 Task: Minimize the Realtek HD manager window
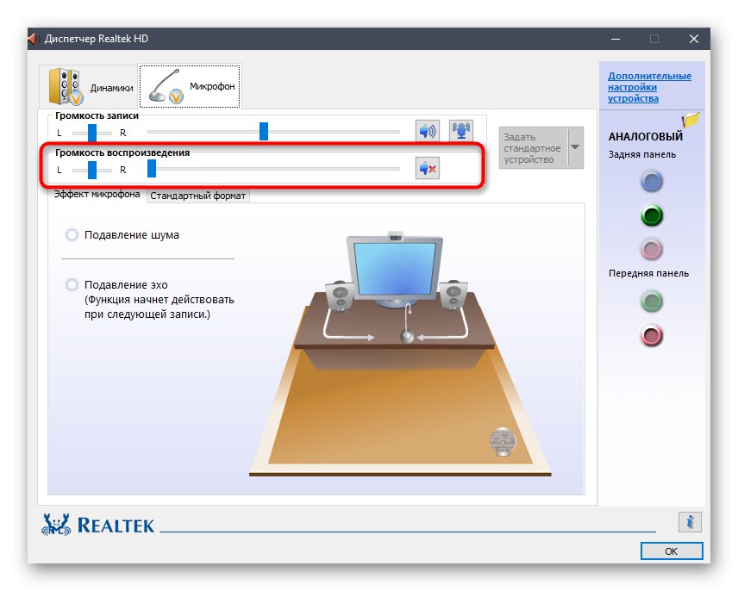[x=616, y=39]
